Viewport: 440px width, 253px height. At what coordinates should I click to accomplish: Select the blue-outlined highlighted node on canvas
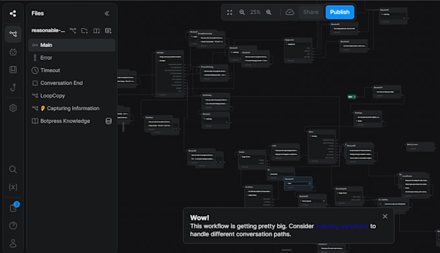(298, 183)
